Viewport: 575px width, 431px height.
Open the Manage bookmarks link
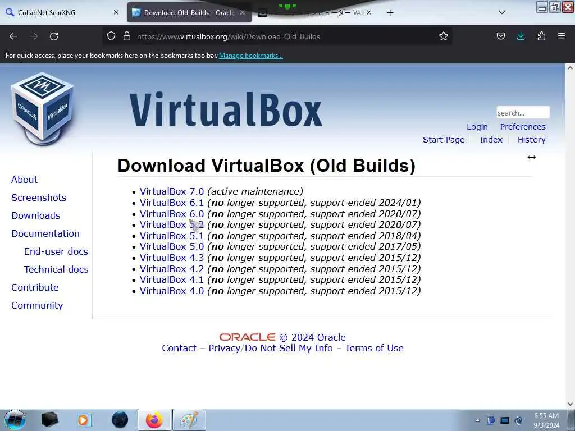click(251, 56)
